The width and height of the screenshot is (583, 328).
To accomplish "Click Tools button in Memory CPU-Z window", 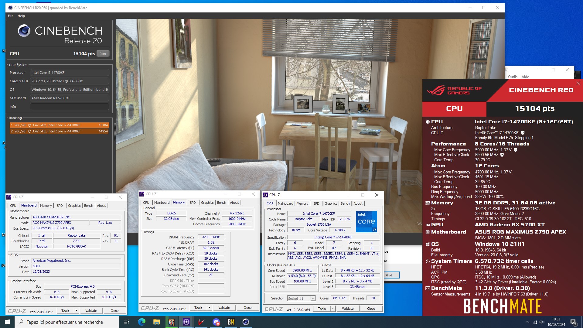I will 198,308.
